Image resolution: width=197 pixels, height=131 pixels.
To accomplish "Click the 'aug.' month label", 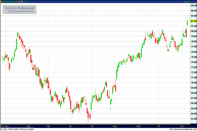I will (115, 125).
